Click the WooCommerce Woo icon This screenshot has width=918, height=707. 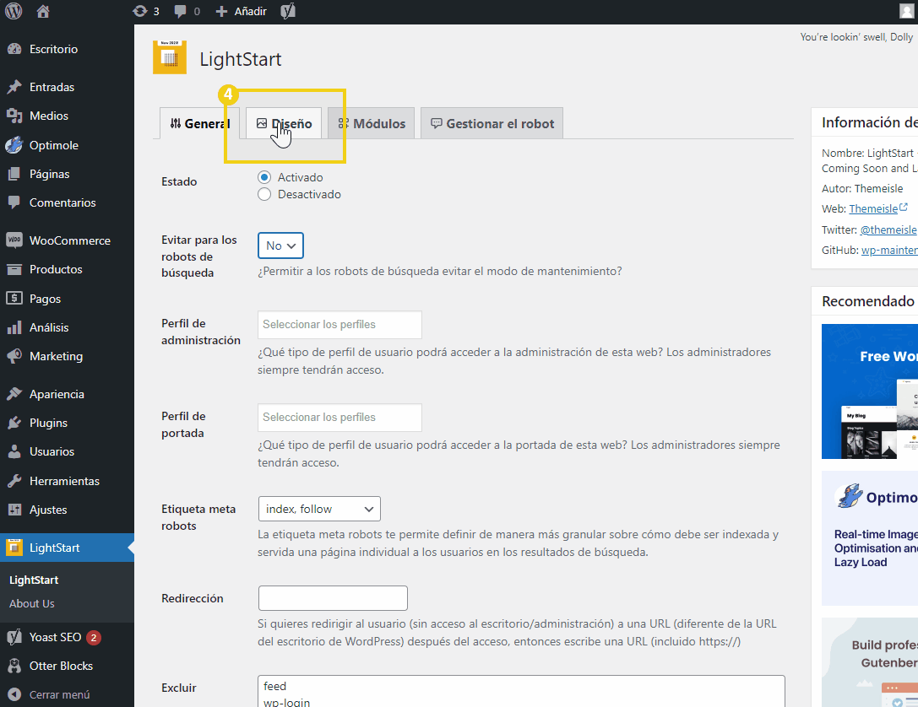14,240
